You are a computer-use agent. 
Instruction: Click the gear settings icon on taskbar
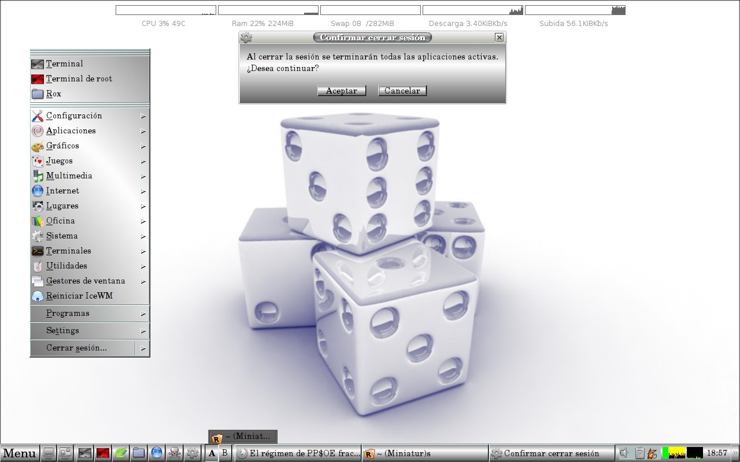(193, 453)
